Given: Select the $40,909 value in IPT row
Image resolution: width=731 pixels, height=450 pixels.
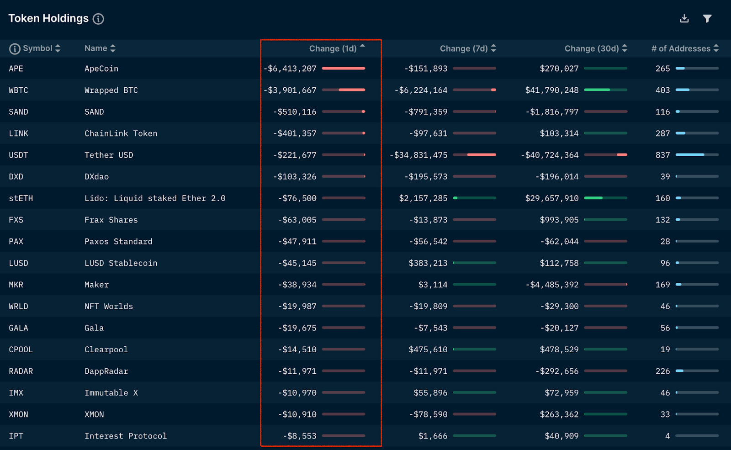Looking at the screenshot, I should tap(562, 436).
